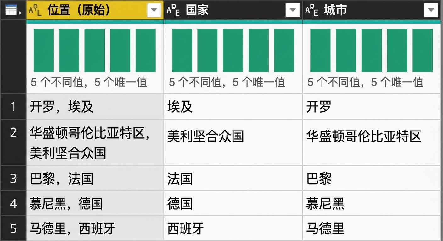Click the data type icon of 城市 column
Viewport: 443px width, 241px height.
312,11
